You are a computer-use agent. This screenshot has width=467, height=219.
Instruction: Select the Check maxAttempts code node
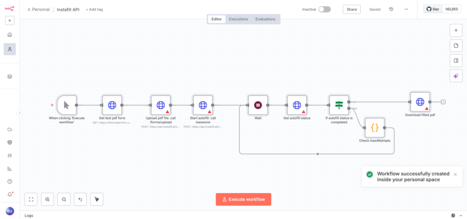(x=374, y=128)
